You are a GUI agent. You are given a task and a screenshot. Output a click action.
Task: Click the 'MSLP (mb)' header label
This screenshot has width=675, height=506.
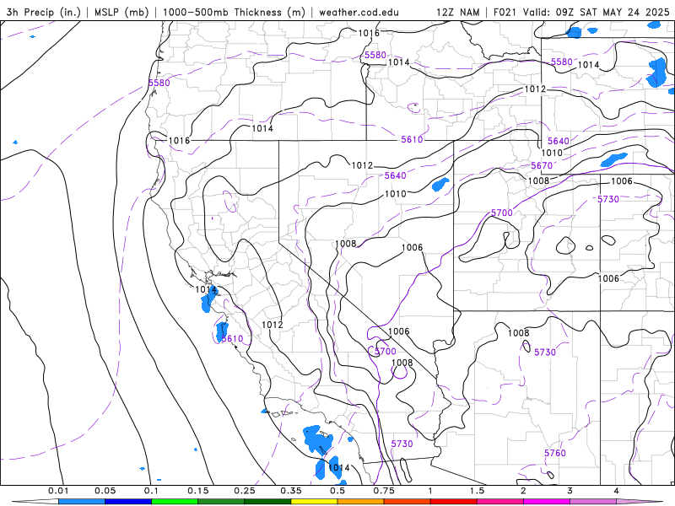pos(120,12)
